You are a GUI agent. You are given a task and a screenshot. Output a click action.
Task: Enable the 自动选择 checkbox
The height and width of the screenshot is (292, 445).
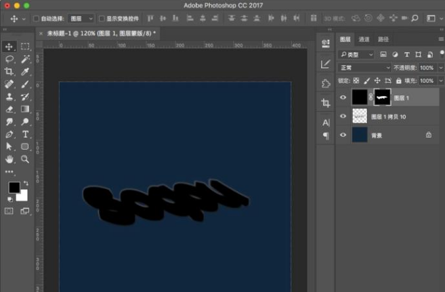point(37,19)
